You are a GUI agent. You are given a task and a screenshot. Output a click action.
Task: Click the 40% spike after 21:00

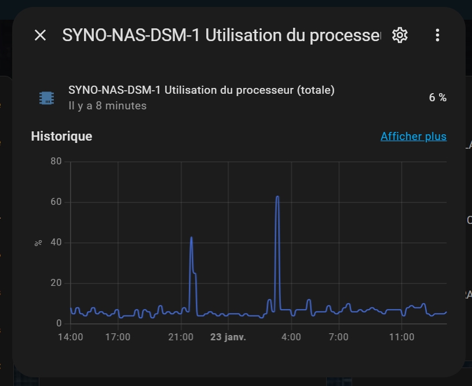point(191,238)
